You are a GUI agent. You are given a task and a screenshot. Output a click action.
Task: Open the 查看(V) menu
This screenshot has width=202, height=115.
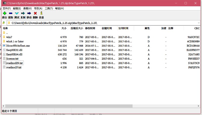(x=27, y=9)
